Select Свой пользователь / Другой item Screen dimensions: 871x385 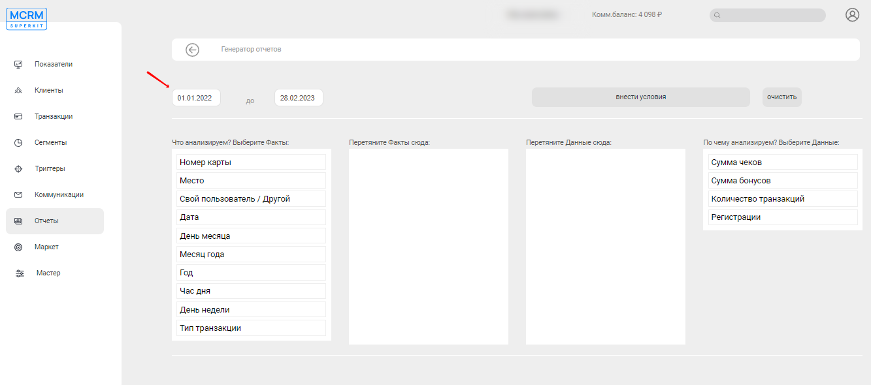tap(251, 198)
